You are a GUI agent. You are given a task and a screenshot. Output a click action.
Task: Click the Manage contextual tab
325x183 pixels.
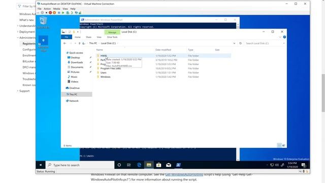[112, 32]
